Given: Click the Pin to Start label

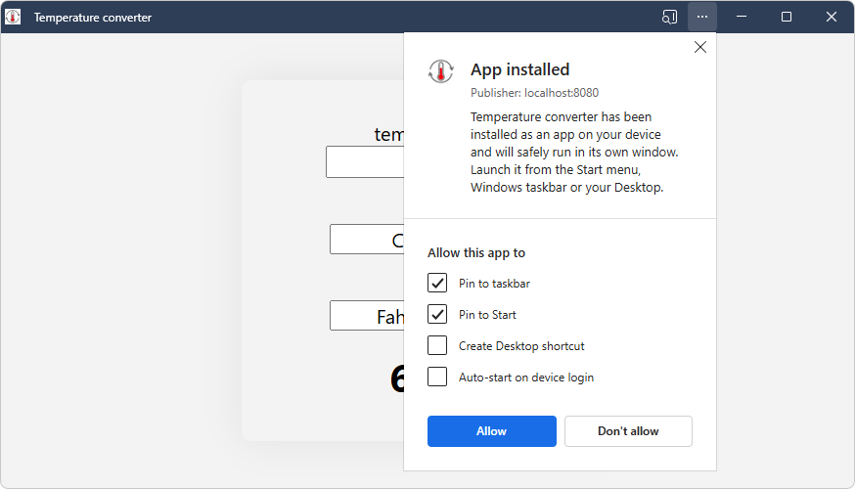Looking at the screenshot, I should click(x=487, y=315).
